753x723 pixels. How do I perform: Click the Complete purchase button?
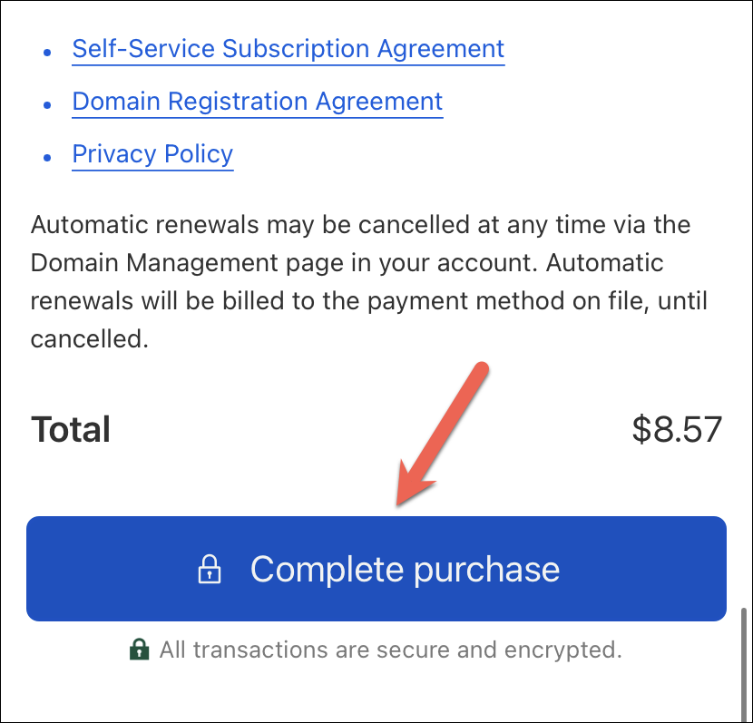tap(376, 569)
